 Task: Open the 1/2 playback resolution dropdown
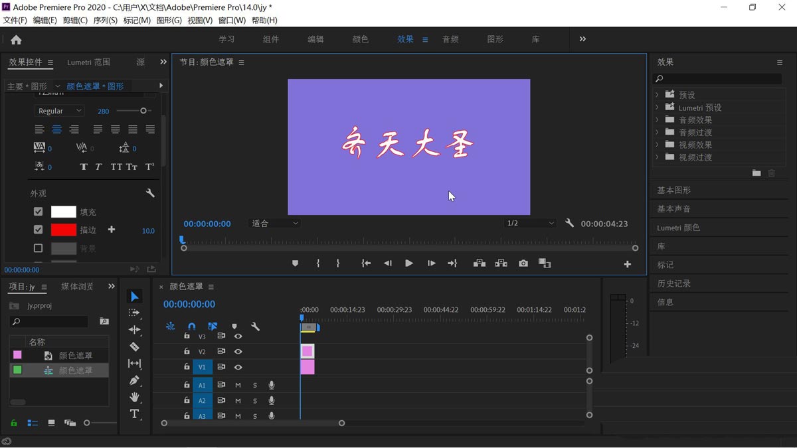(529, 224)
